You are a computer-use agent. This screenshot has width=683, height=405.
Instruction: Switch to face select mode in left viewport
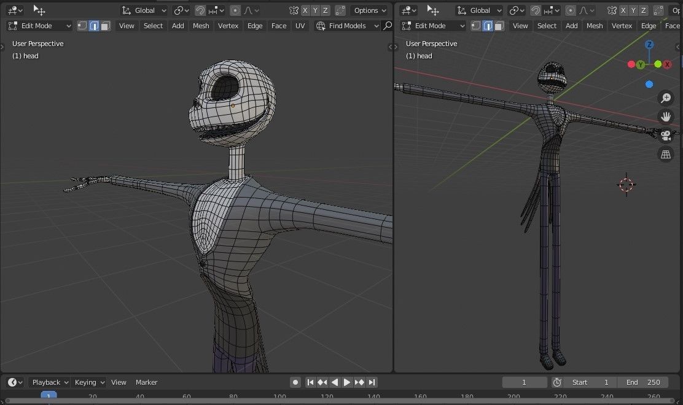[105, 26]
